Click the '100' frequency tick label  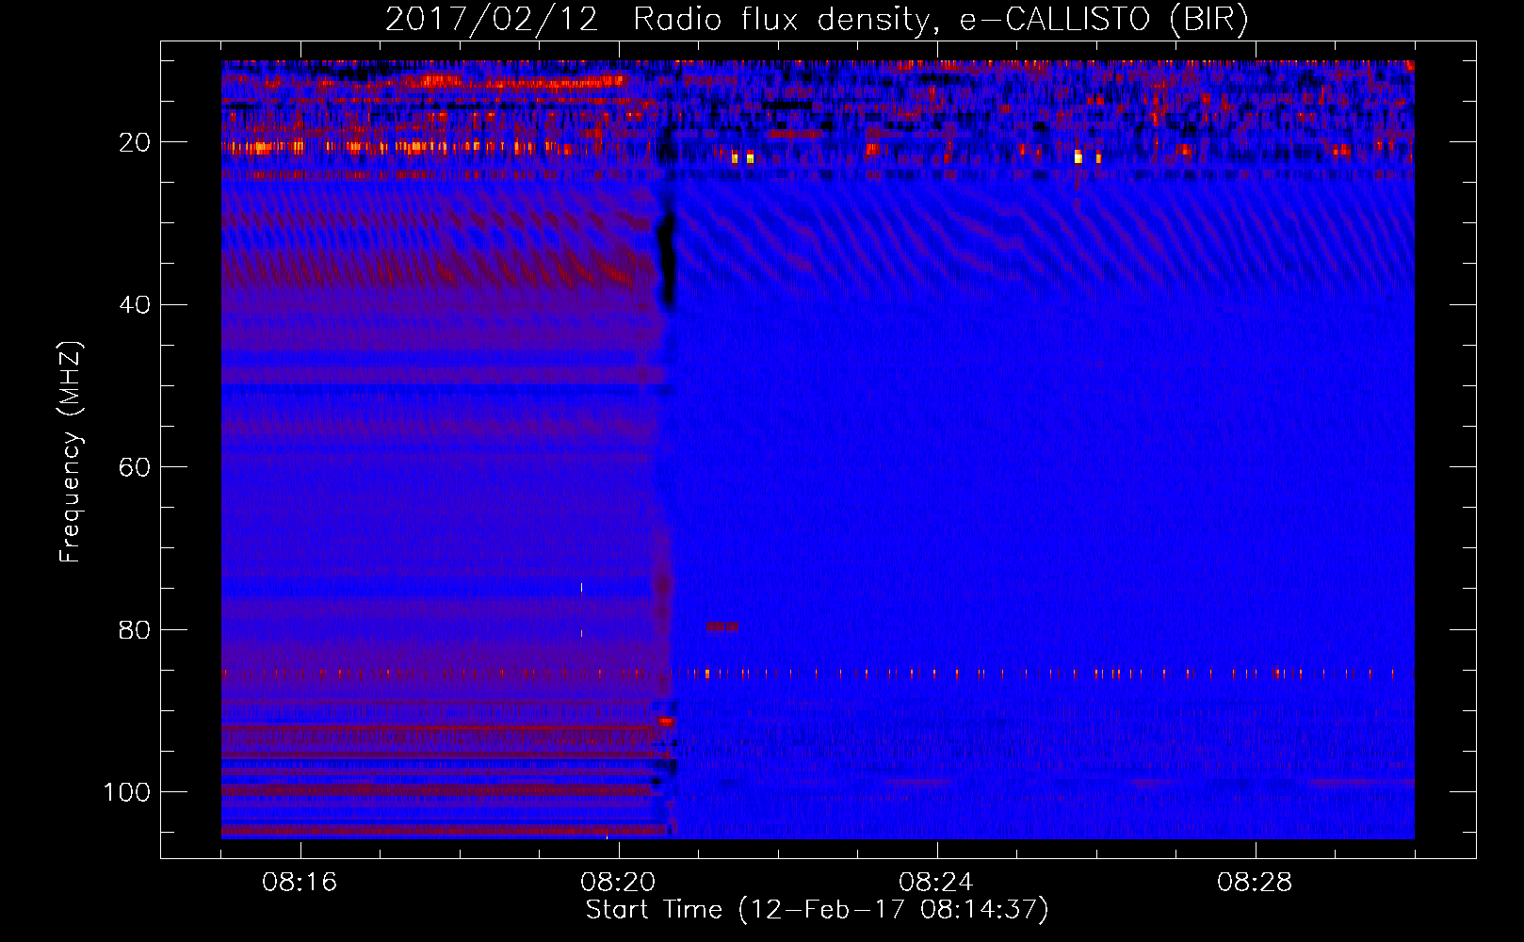pyautogui.click(x=127, y=792)
